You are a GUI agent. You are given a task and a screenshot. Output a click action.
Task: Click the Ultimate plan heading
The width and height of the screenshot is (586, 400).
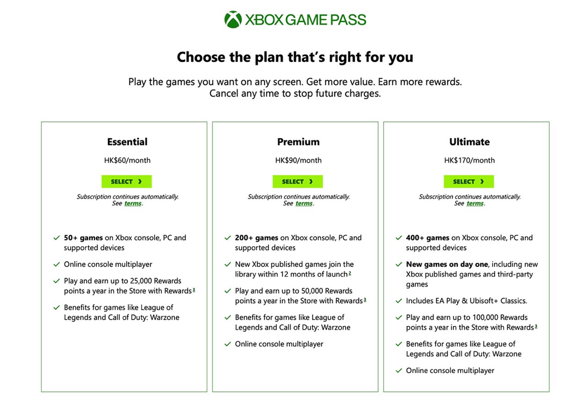(x=469, y=142)
